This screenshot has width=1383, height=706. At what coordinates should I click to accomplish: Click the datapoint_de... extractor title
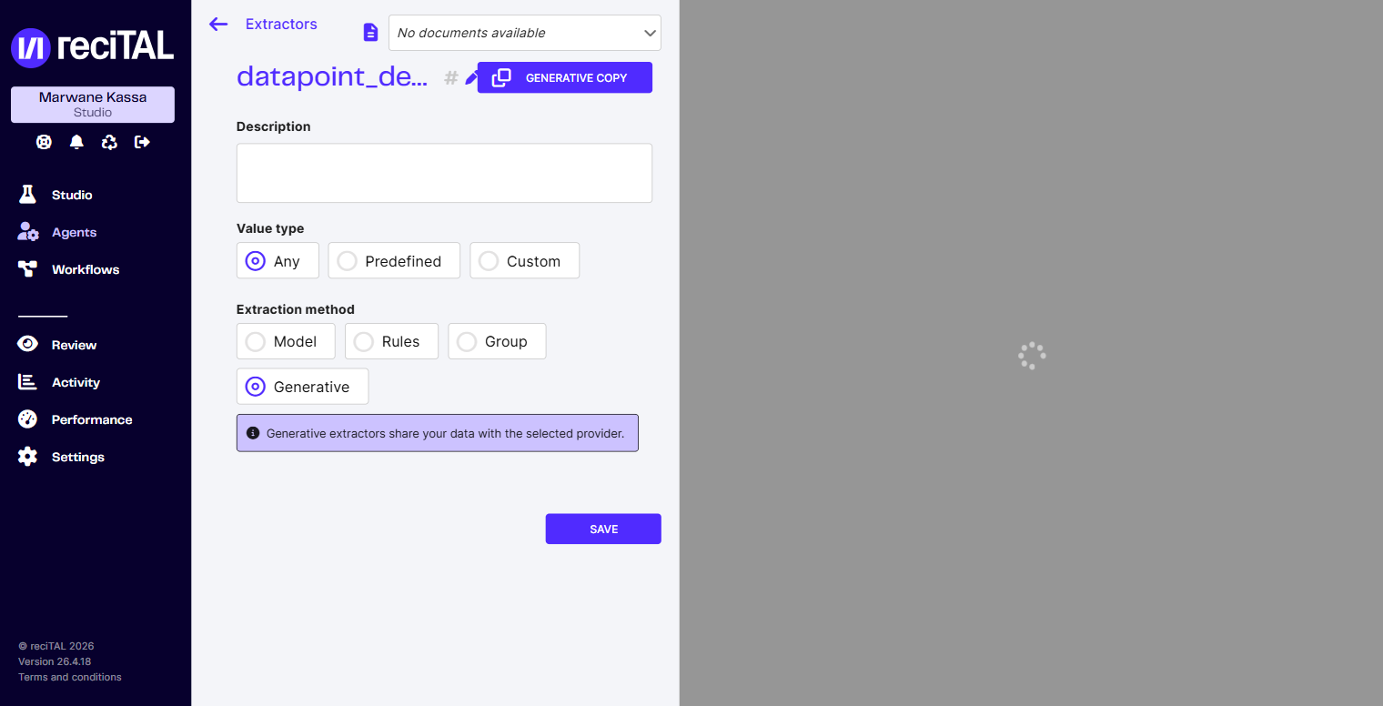click(332, 76)
